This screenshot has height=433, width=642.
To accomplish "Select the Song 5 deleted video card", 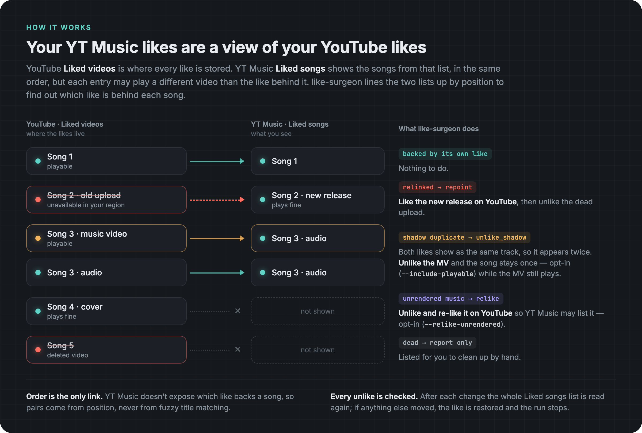I will (x=106, y=350).
